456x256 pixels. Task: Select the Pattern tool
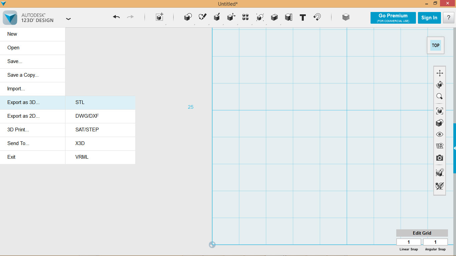(x=245, y=17)
